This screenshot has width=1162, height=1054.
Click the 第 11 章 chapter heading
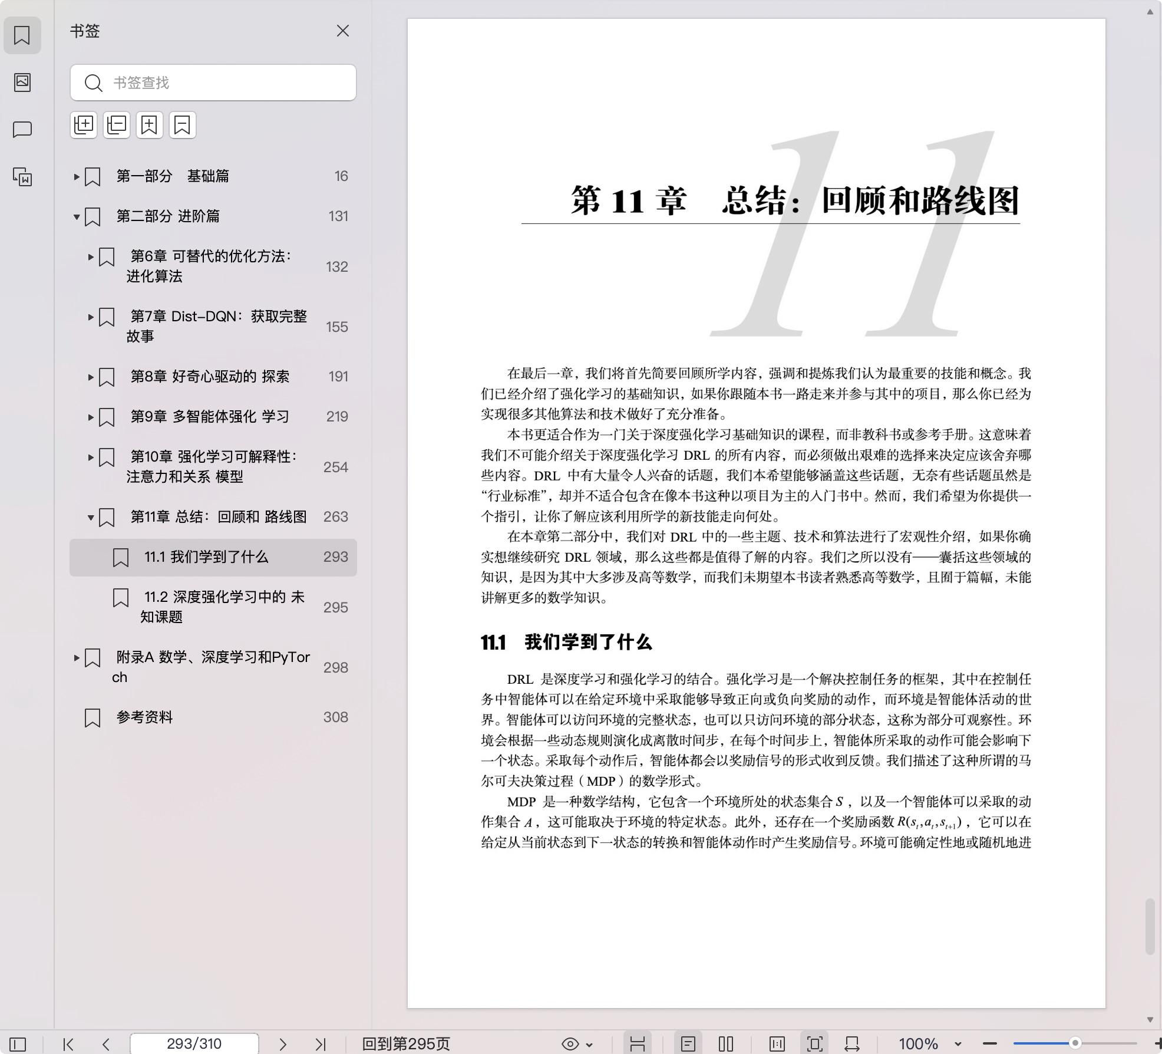pos(795,200)
